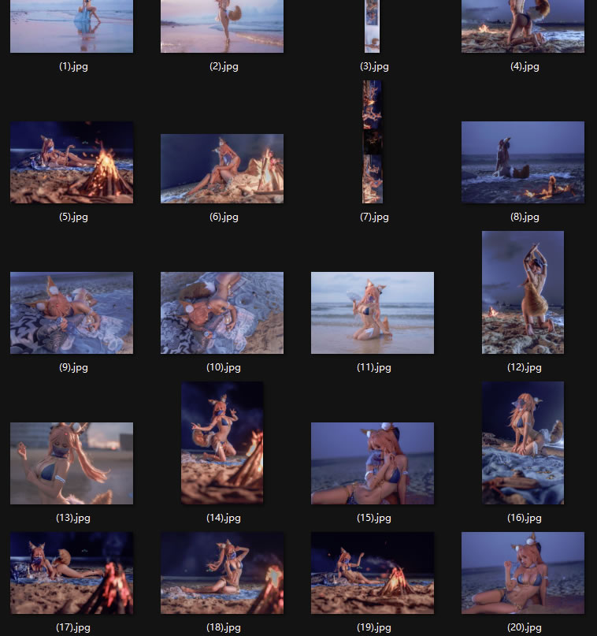597x636 pixels.
Task: Click the file name (5).jpg
Action: pos(73,217)
